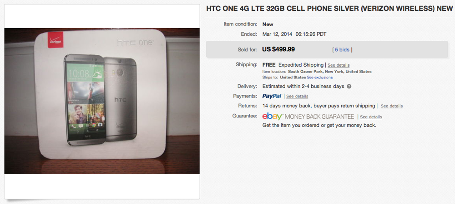This screenshot has width=455, height=204.
Task: Click the FREE Expedited Shipping text
Action: 293,65
